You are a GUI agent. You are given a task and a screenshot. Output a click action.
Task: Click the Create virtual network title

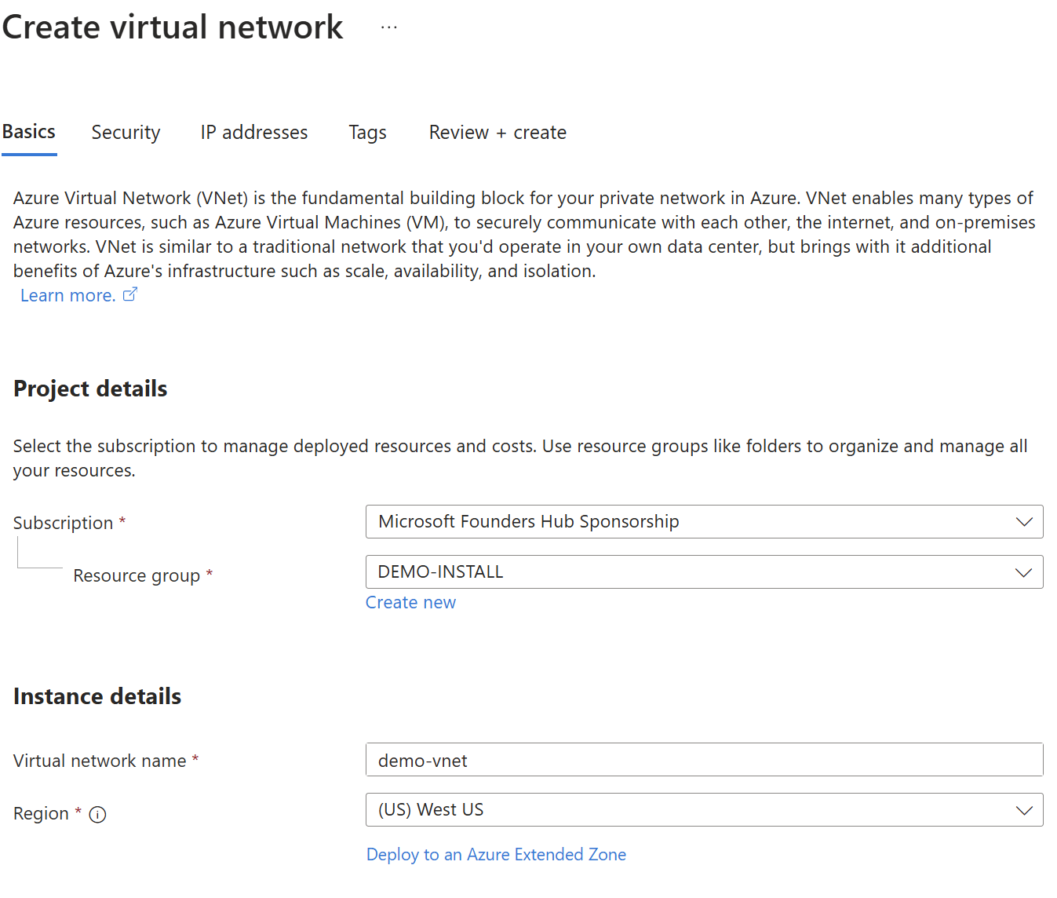173,27
